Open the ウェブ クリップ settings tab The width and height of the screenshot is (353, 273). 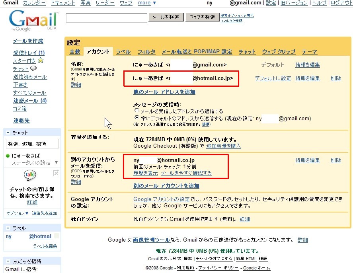point(279,52)
